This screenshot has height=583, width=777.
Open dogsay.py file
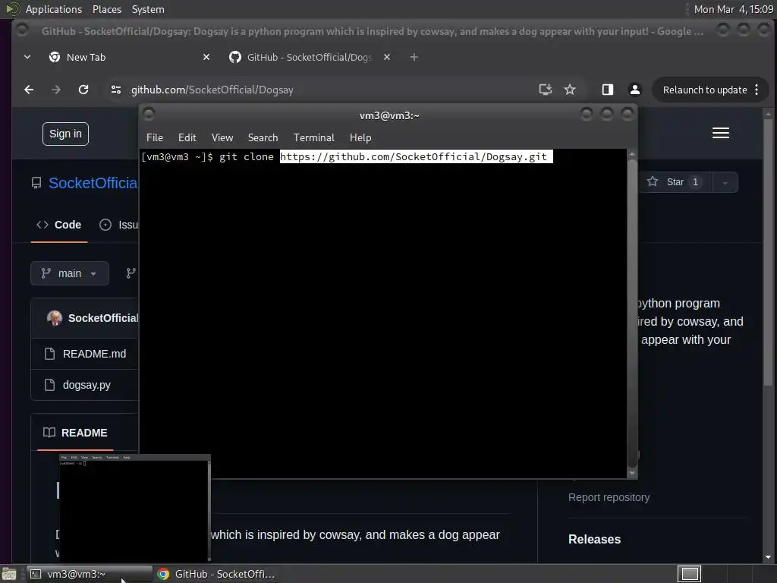pyautogui.click(x=87, y=385)
